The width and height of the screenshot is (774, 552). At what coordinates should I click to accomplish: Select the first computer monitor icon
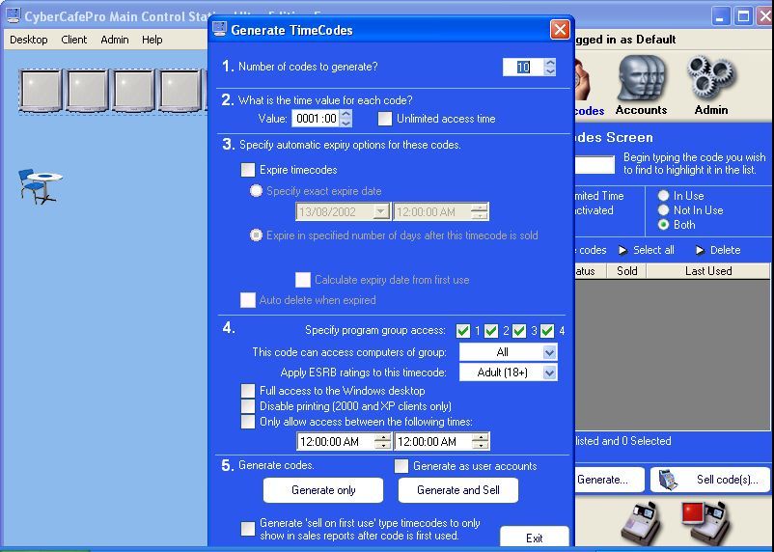(41, 91)
